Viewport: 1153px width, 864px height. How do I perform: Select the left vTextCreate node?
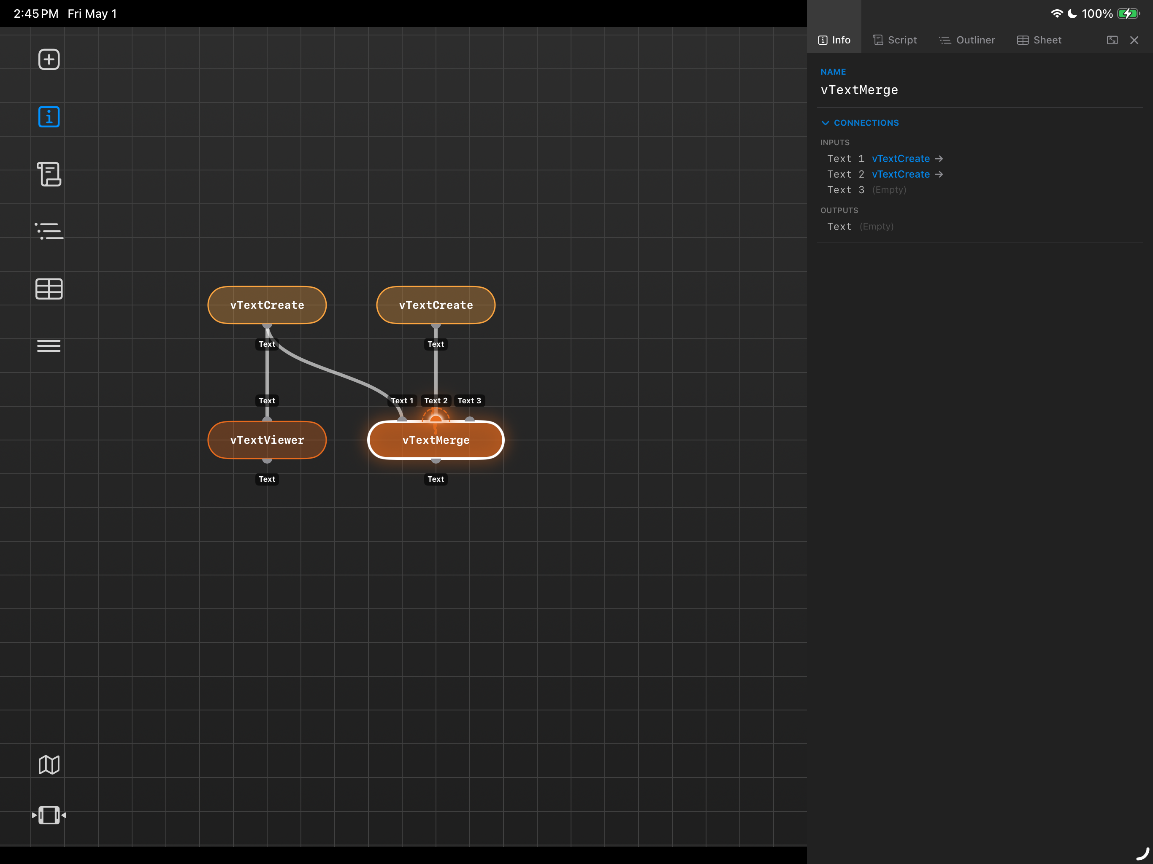[267, 305]
